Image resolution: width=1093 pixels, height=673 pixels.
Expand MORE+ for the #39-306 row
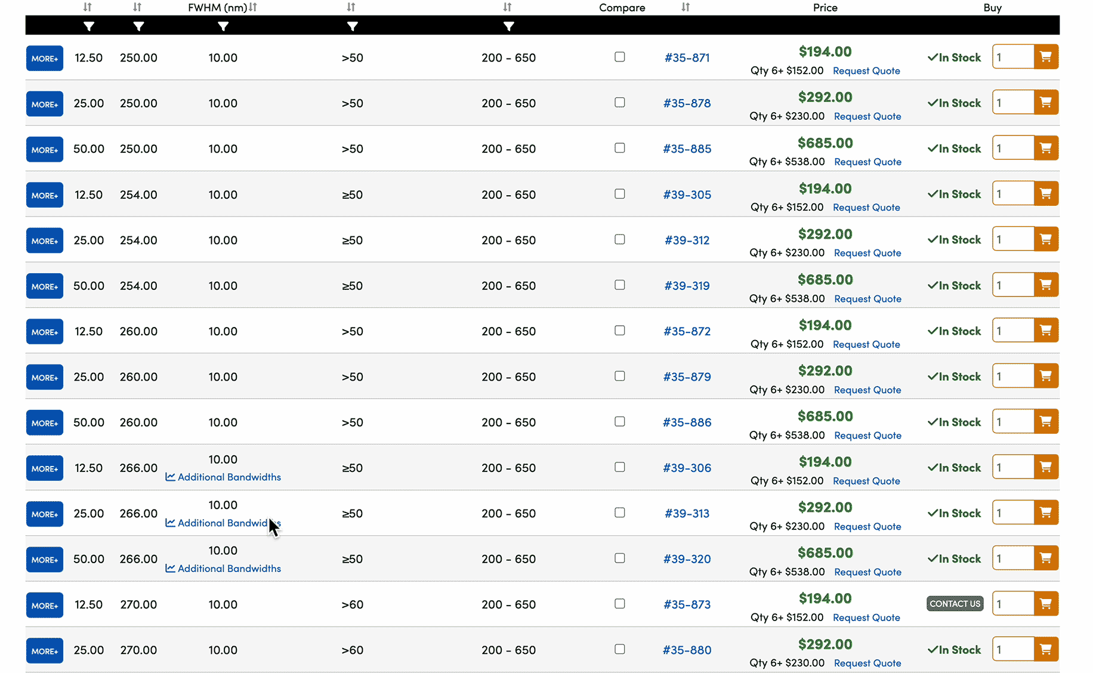click(45, 468)
